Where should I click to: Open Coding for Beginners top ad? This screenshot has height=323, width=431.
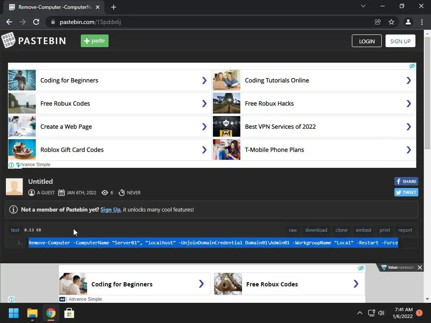point(109,80)
